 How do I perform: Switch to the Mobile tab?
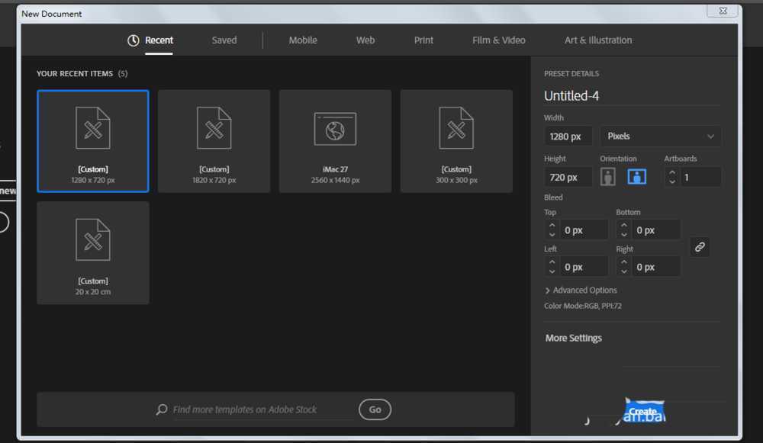click(303, 40)
